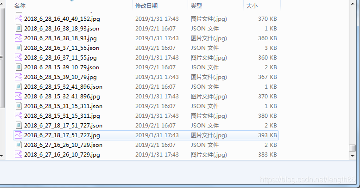360x188 pixels.
Task: Click modified date of 2018_6_27_16_26_10_729.json
Action: [155, 145]
